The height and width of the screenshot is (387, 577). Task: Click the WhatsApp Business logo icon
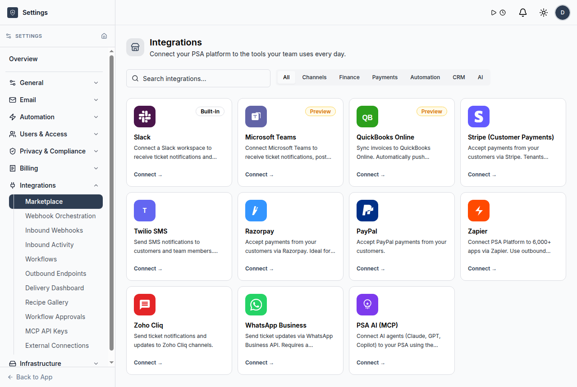[256, 305]
